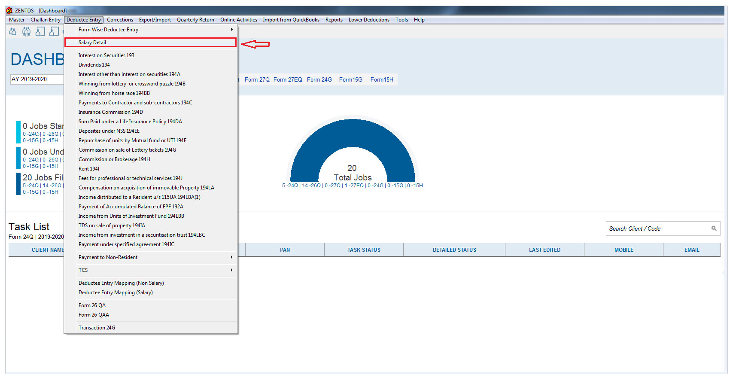Expand the Payment to Non-Resident submenu

coord(151,257)
